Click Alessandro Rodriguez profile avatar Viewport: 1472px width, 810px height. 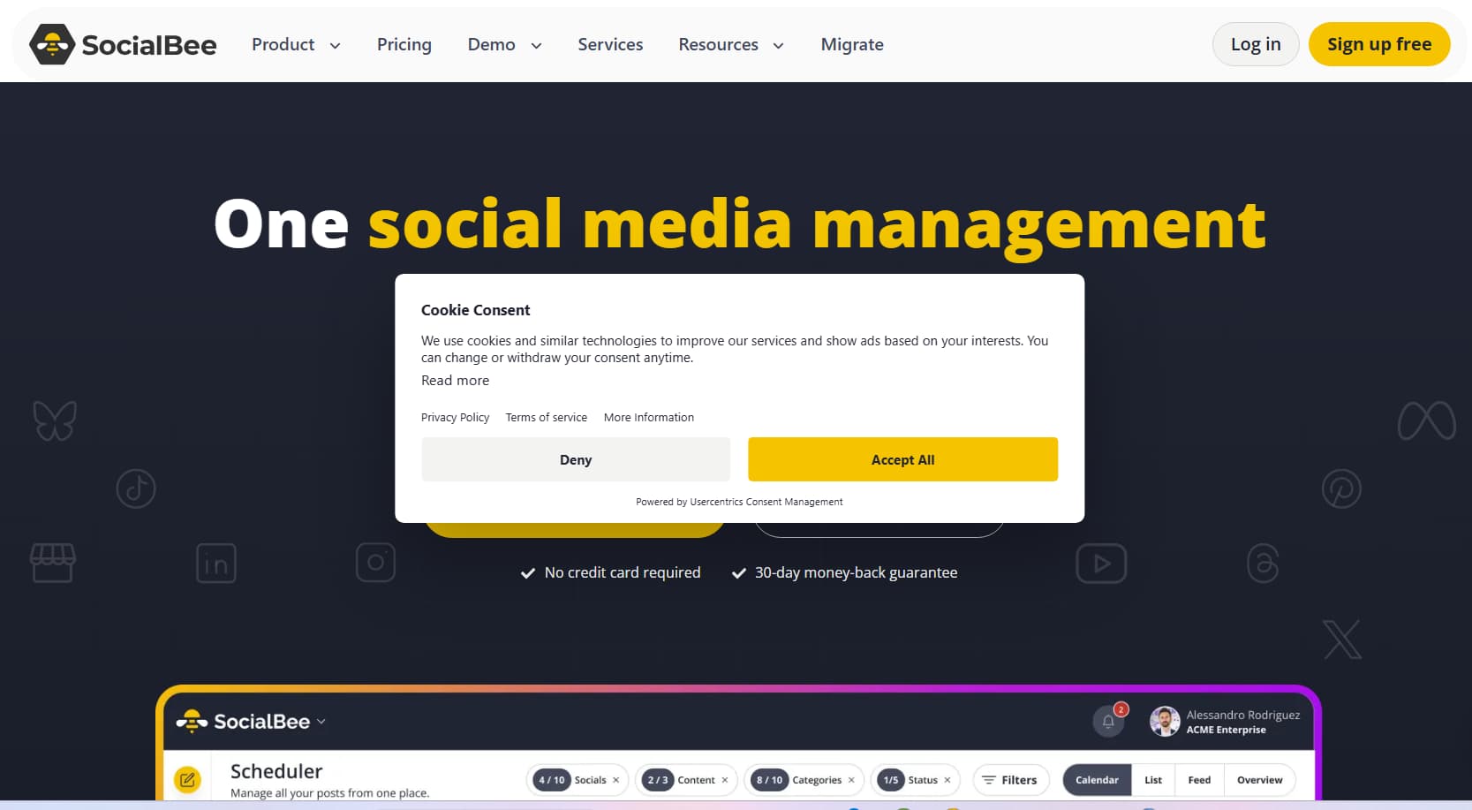pos(1165,722)
